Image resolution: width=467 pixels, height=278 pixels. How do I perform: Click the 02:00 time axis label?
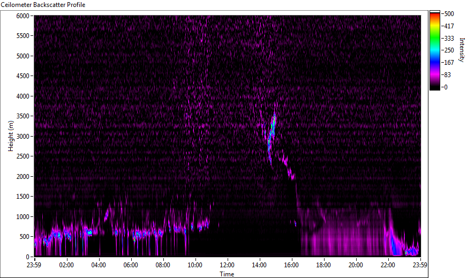[66, 265]
